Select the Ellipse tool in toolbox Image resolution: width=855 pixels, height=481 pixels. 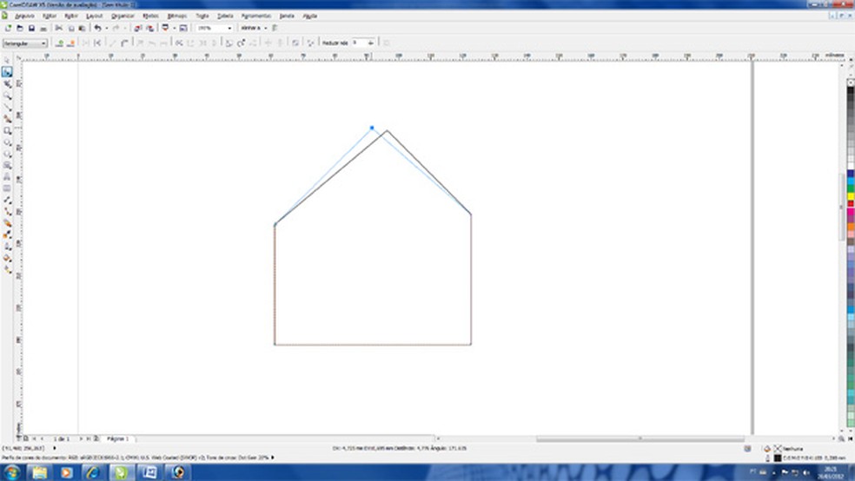7,142
